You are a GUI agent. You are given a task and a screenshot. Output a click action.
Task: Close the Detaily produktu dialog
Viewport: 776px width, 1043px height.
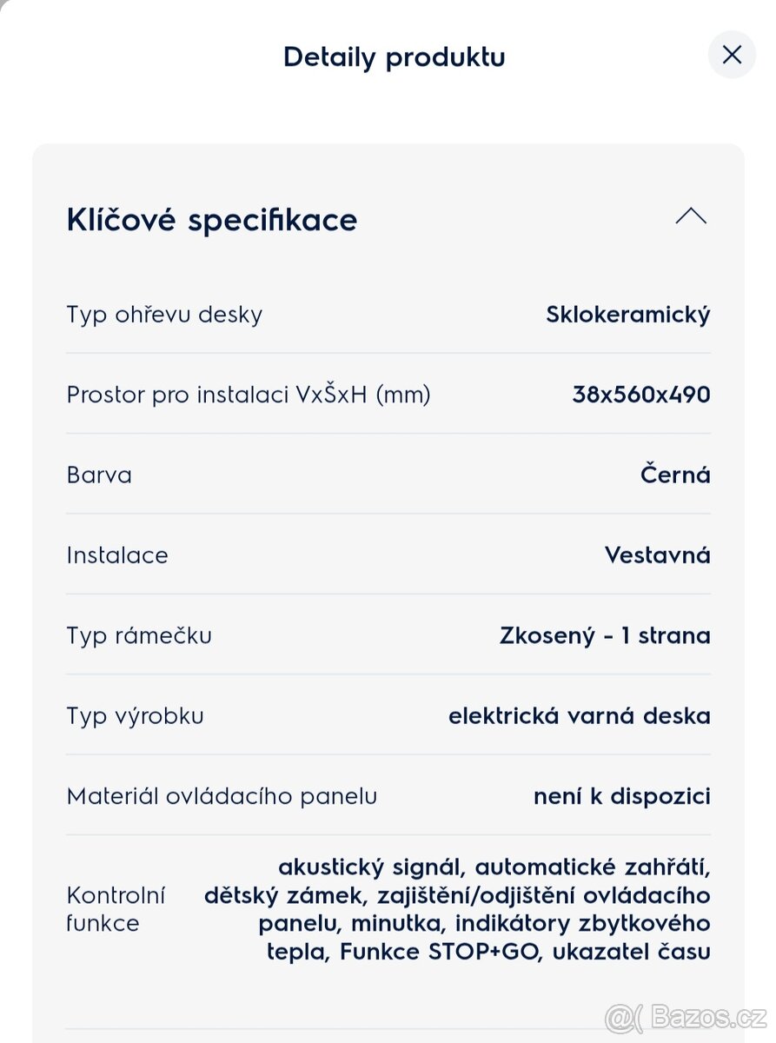coord(732,55)
